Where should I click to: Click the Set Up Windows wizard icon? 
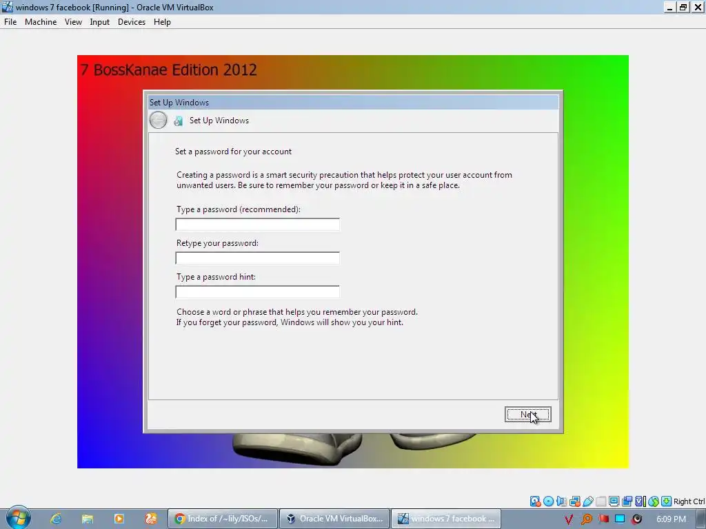(179, 121)
